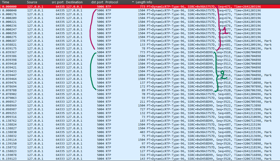280x161 pixels.
Task: Click the Destination column header
Action: click(x=74, y=2)
